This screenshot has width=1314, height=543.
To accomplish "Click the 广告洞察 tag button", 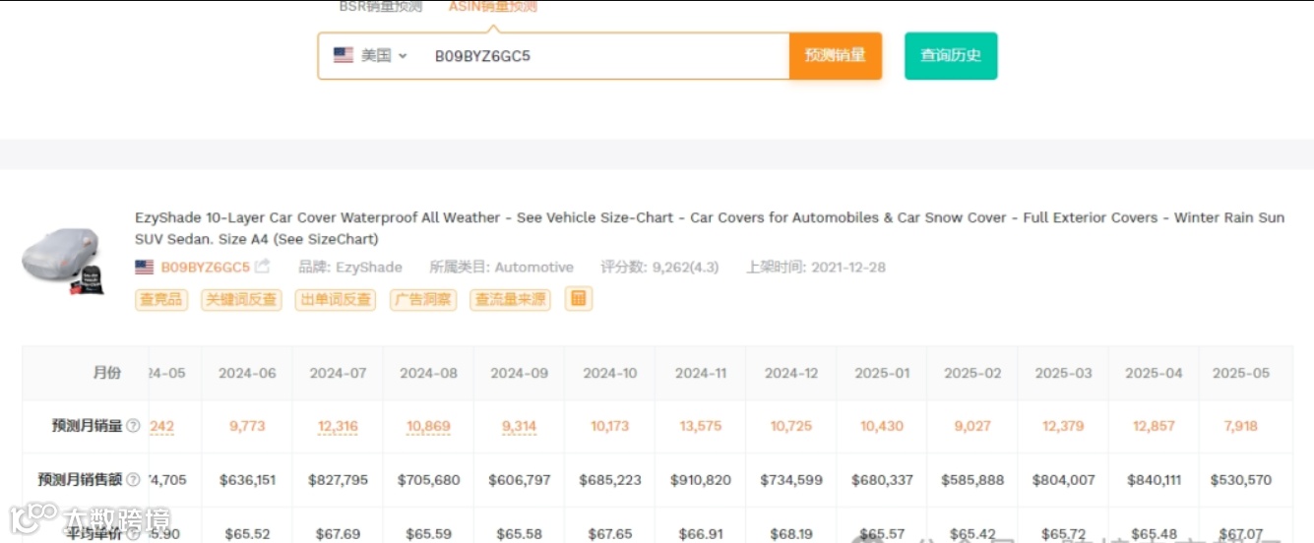I will point(422,299).
